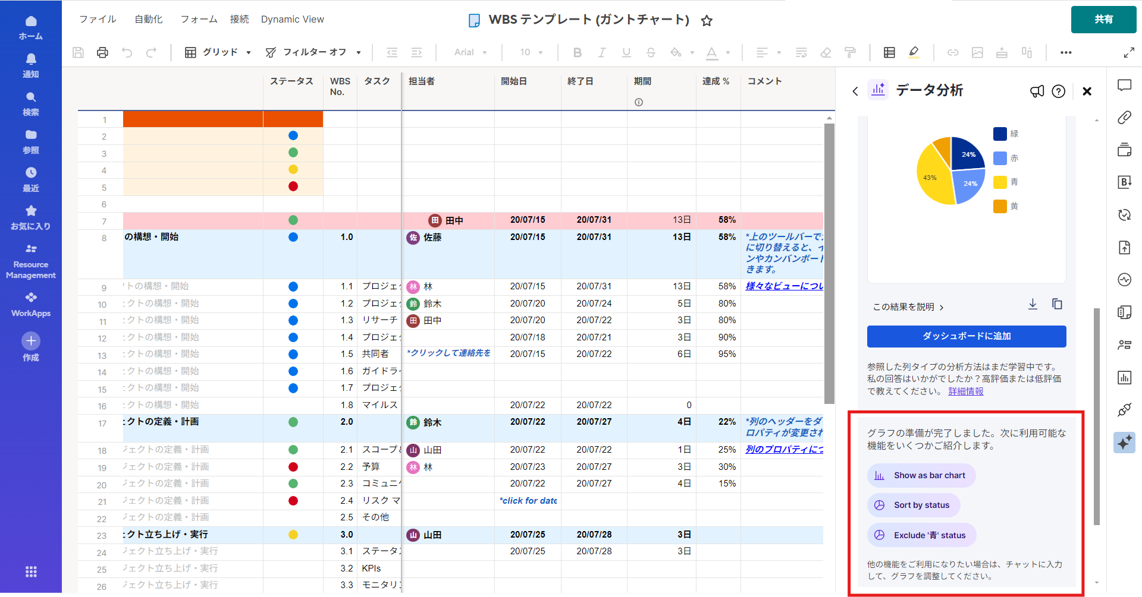The image size is (1142, 597).
Task: Expand the グリッド view dropdown
Action: click(x=218, y=52)
